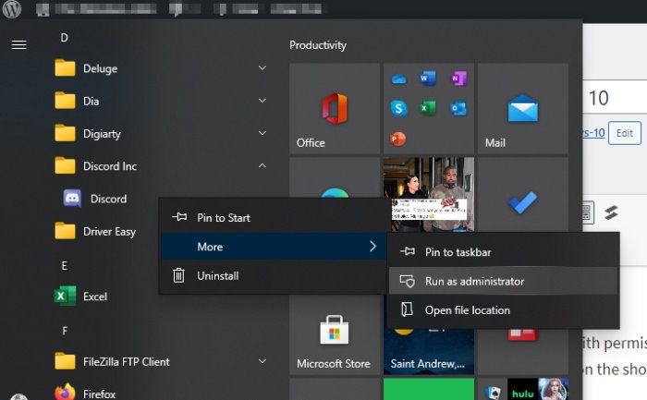The width and height of the screenshot is (647, 400).
Task: Open the Mail tile
Action: [x=523, y=109]
